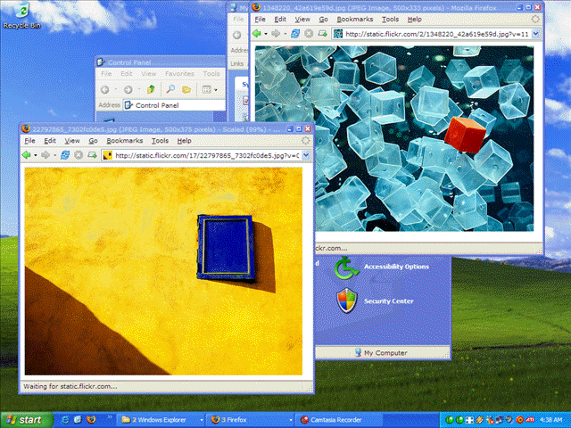Click Accessibility Options link text
Viewport: 571px width, 428px height.
point(396,267)
